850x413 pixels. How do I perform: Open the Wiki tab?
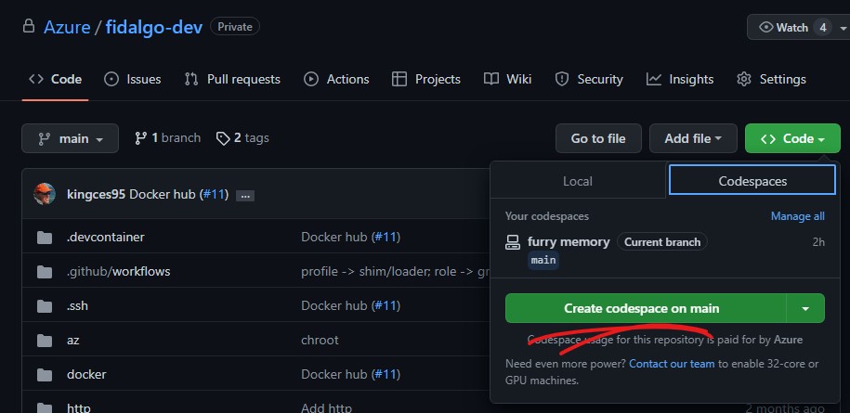tap(507, 79)
